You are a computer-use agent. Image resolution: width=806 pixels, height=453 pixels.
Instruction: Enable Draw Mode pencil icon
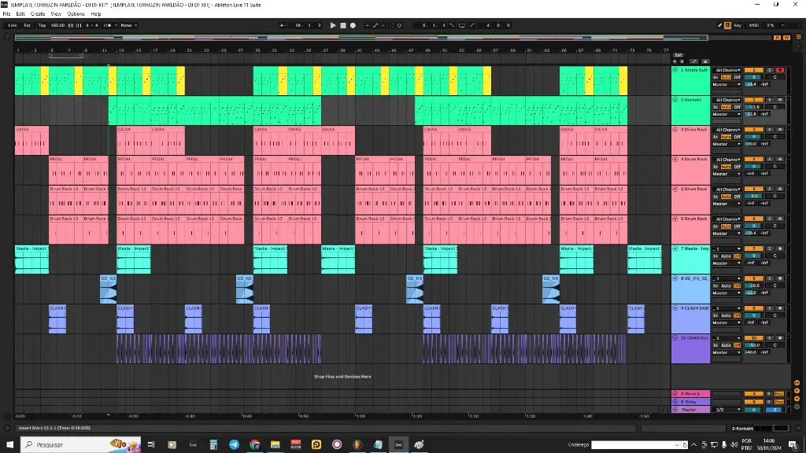click(719, 25)
